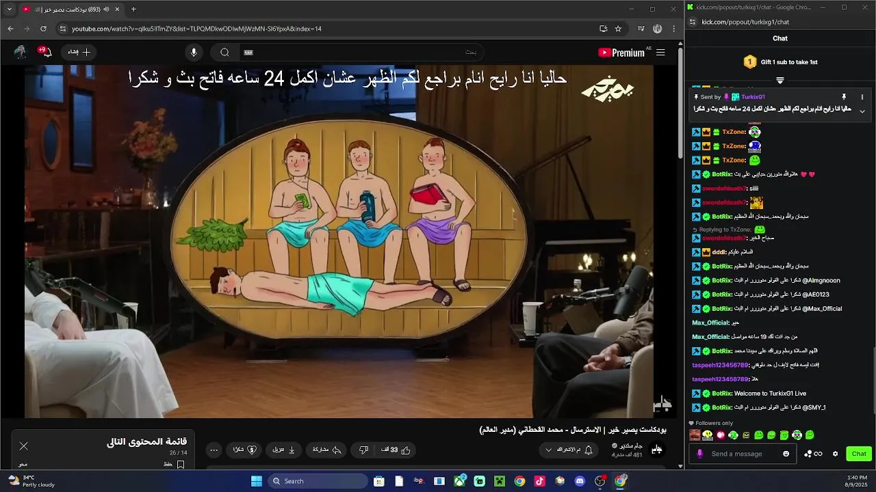The image size is (876, 492).
Task: Open more actions three-dot menu under video
Action: pos(214,450)
